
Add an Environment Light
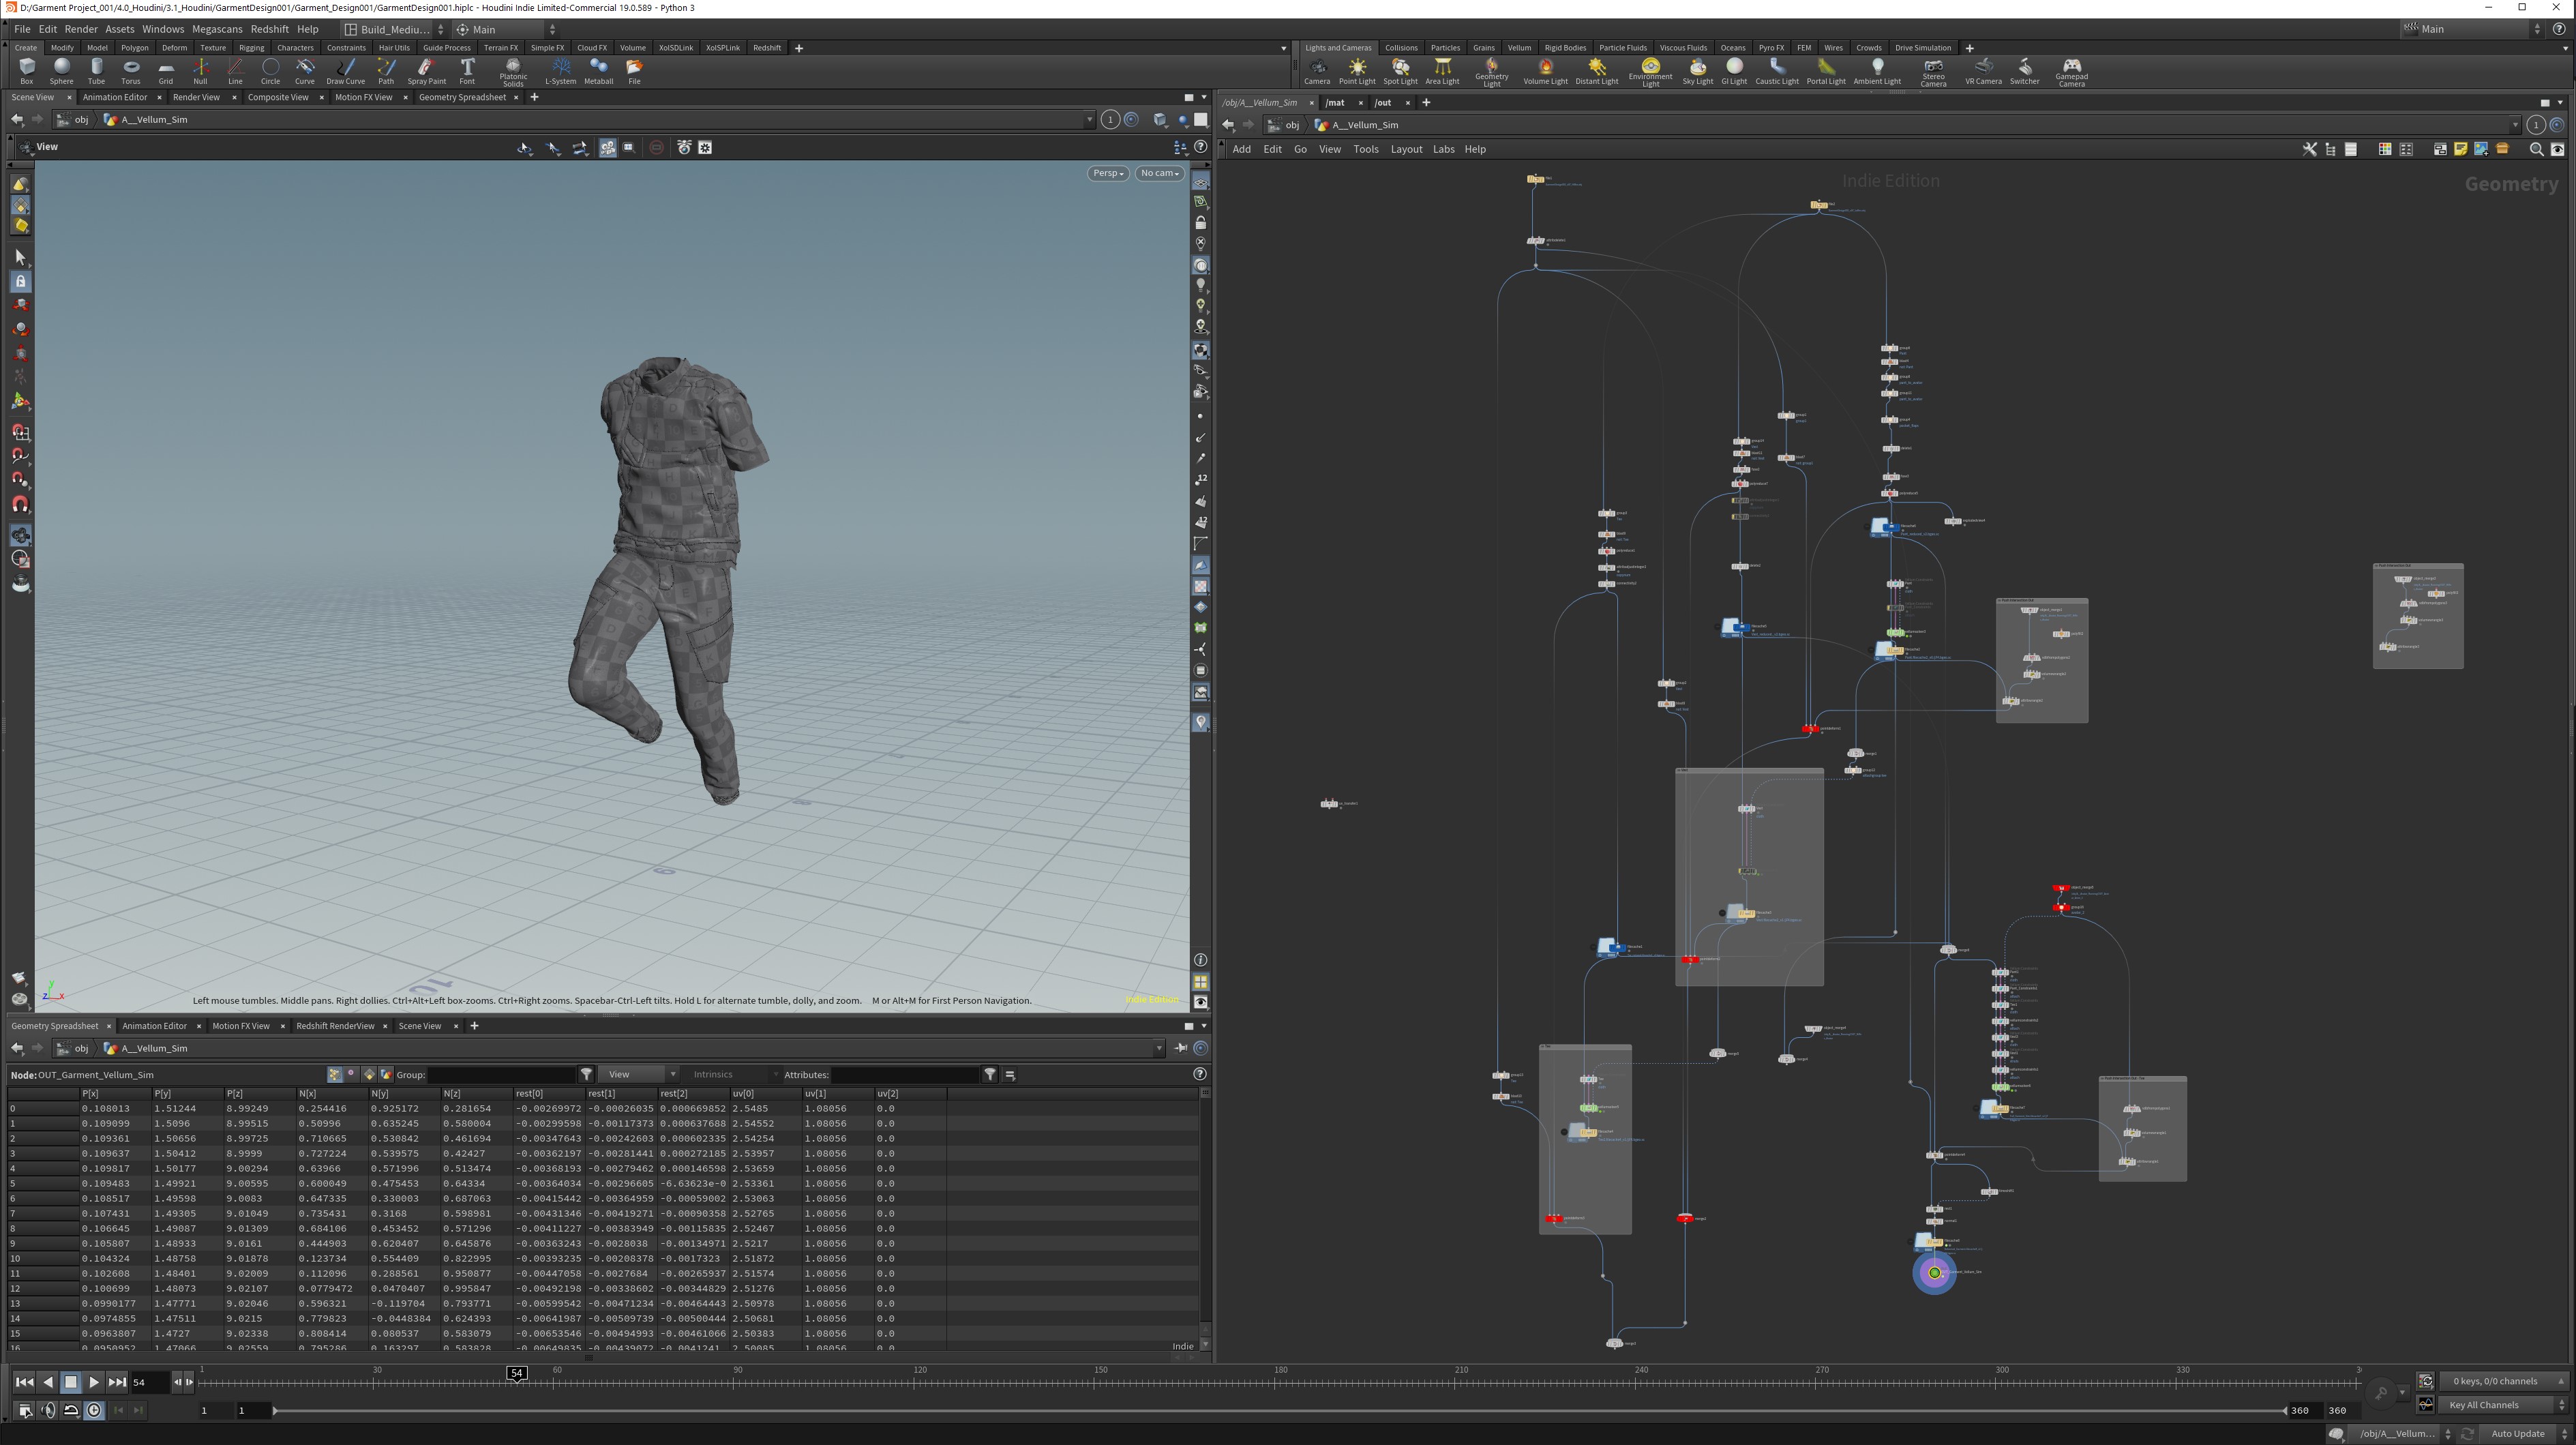point(1650,70)
